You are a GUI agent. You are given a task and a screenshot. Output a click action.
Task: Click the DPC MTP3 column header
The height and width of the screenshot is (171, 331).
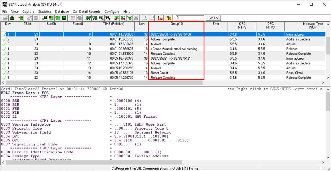(270, 26)
